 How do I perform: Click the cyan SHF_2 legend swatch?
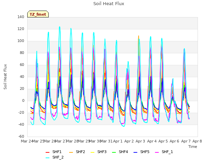click(x=48, y=158)
